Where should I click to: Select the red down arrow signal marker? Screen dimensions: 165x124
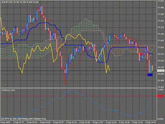pyautogui.click(x=141, y=54)
